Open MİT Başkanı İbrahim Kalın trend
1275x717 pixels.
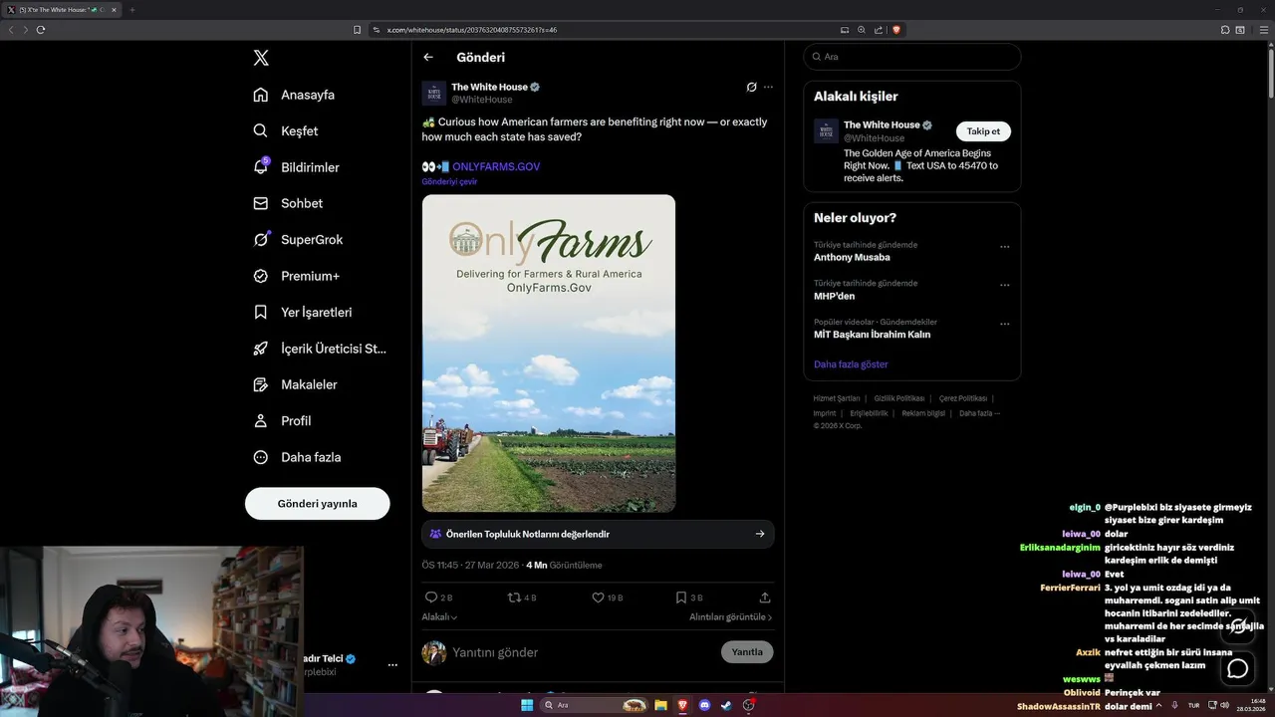coord(872,335)
